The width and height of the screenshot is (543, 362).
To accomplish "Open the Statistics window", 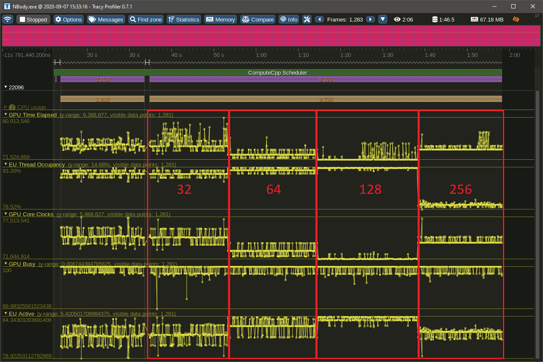I will pos(183,19).
